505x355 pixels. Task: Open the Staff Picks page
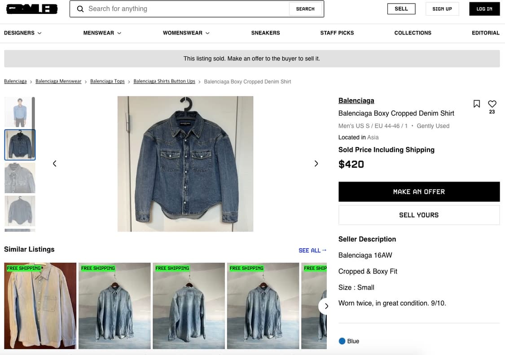point(337,33)
